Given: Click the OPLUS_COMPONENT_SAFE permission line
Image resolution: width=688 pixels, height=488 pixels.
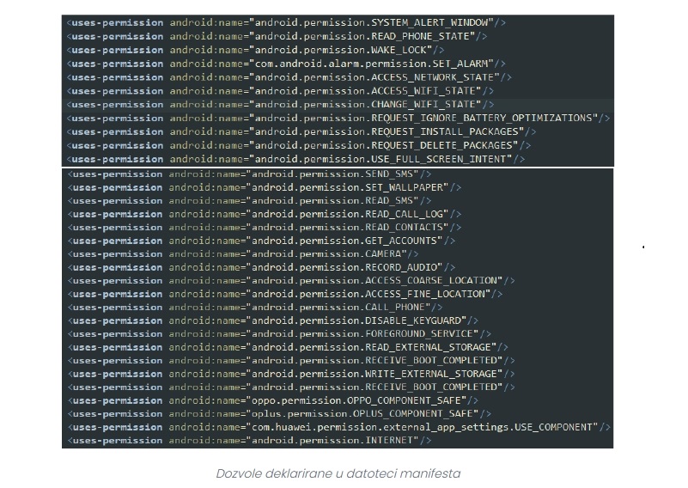Looking at the screenshot, I should pos(279,414).
